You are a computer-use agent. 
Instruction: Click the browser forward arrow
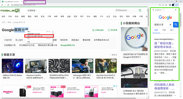coord(5,5)
